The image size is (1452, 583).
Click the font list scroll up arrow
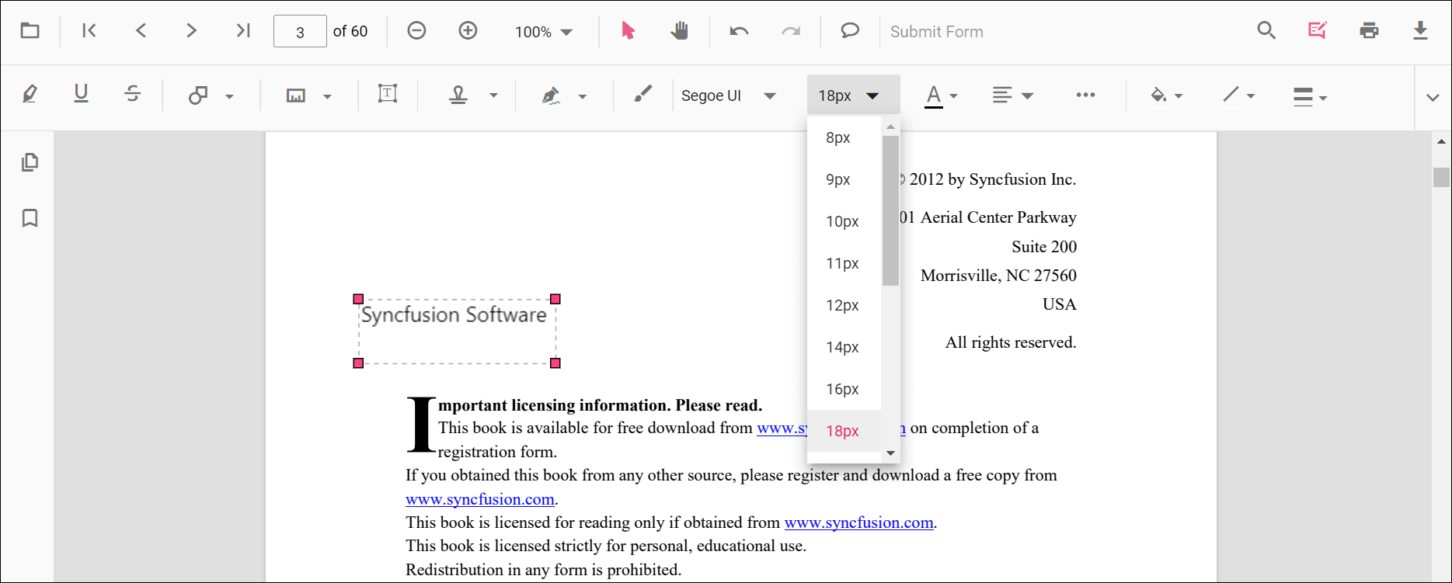click(890, 127)
